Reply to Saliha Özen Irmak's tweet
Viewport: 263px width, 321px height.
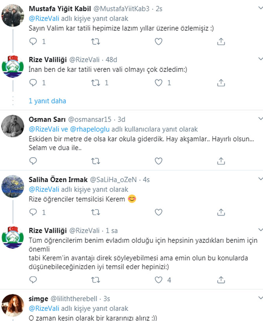pos(33,212)
